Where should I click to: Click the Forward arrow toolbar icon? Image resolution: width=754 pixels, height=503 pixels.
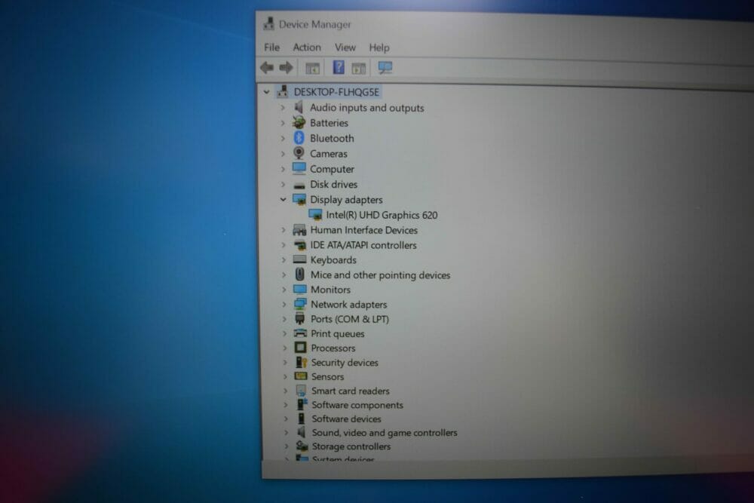pos(286,68)
